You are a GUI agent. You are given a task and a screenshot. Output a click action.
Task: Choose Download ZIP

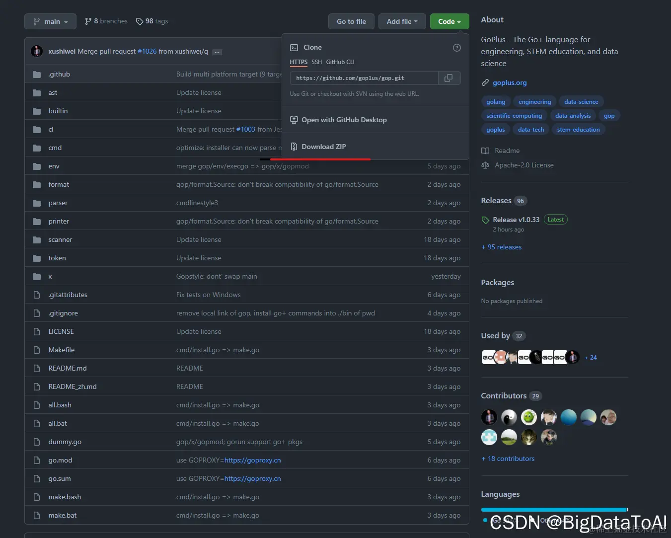click(x=375, y=147)
